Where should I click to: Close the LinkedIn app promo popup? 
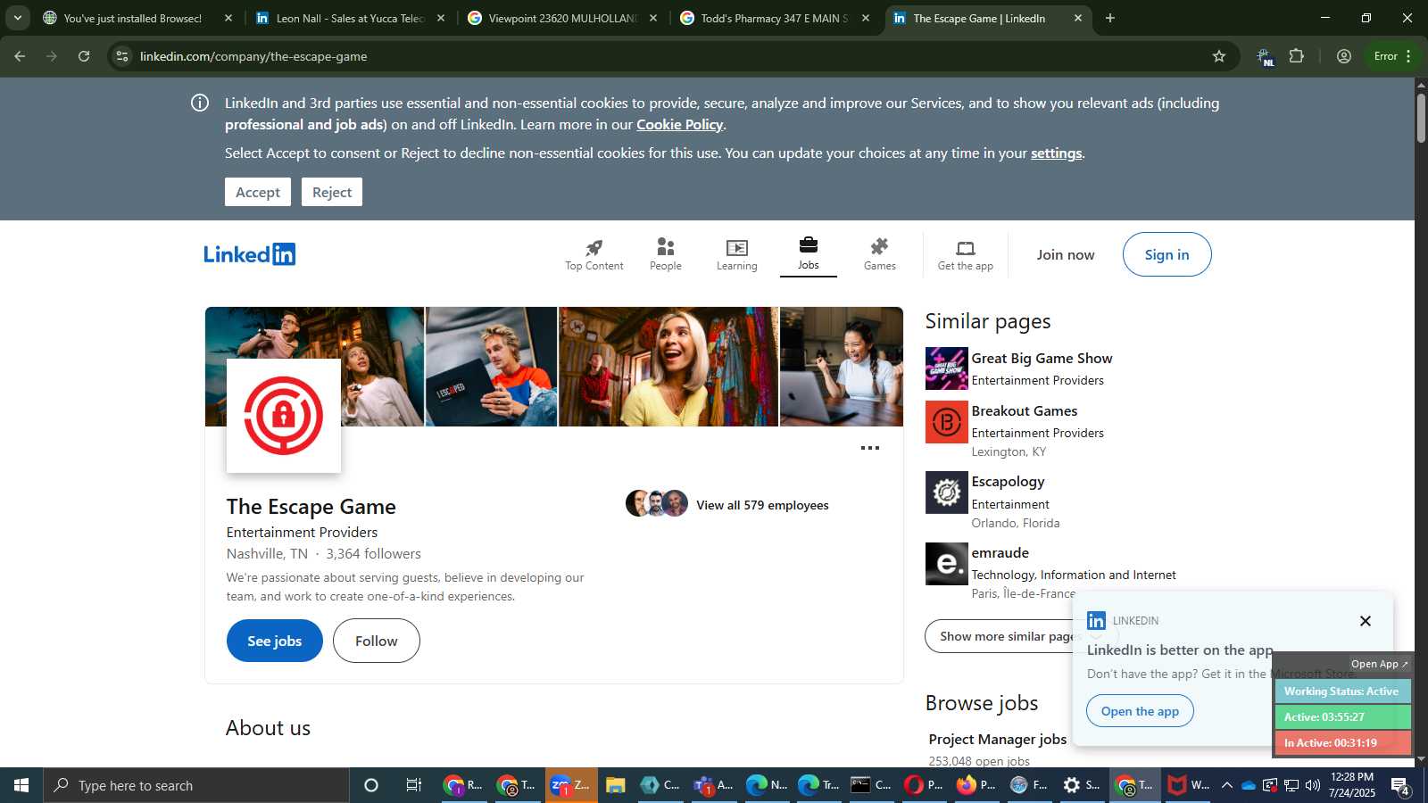point(1365,621)
